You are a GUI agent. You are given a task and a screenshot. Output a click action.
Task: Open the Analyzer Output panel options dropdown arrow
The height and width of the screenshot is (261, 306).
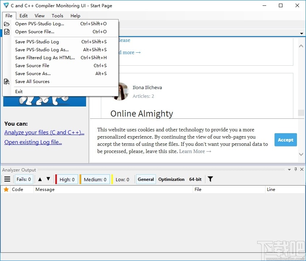(289, 170)
